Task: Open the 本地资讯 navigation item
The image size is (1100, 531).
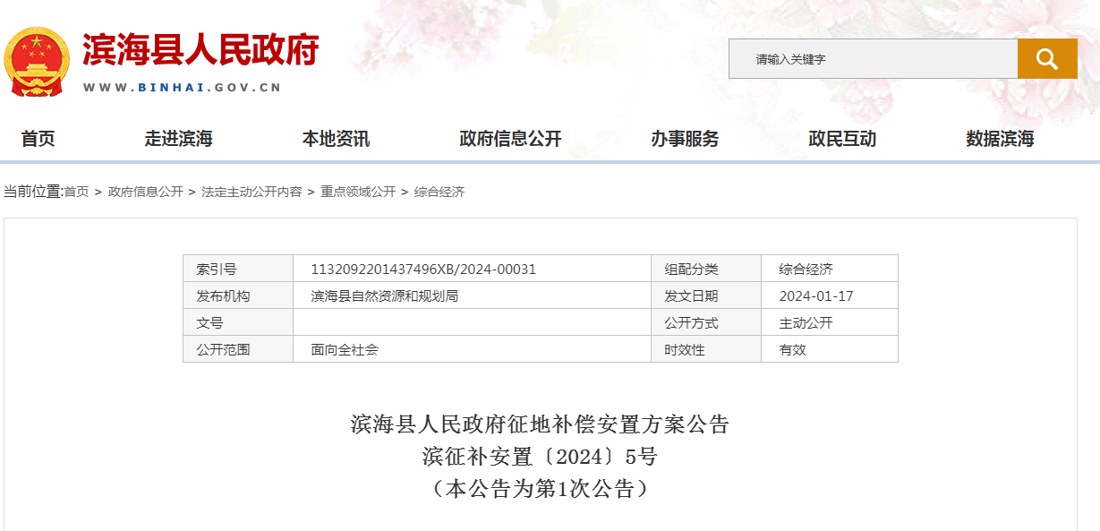Action: [x=336, y=139]
